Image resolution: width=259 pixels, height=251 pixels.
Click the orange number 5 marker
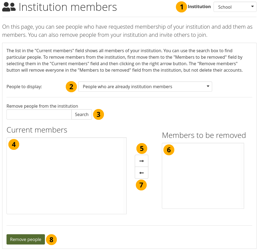tap(142, 148)
